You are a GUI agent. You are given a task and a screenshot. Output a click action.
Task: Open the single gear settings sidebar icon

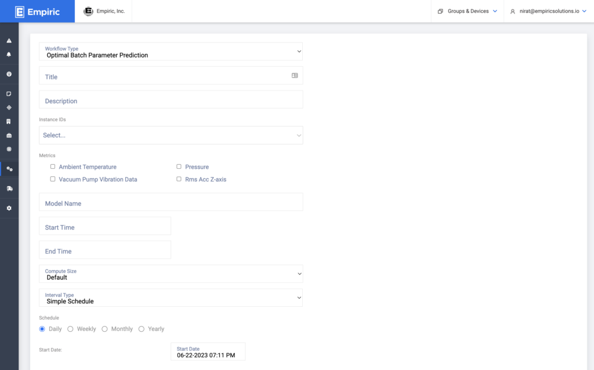(9, 208)
